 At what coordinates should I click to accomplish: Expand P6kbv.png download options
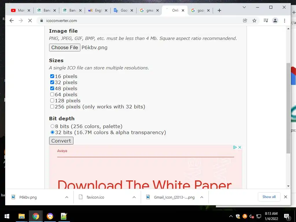(67, 197)
